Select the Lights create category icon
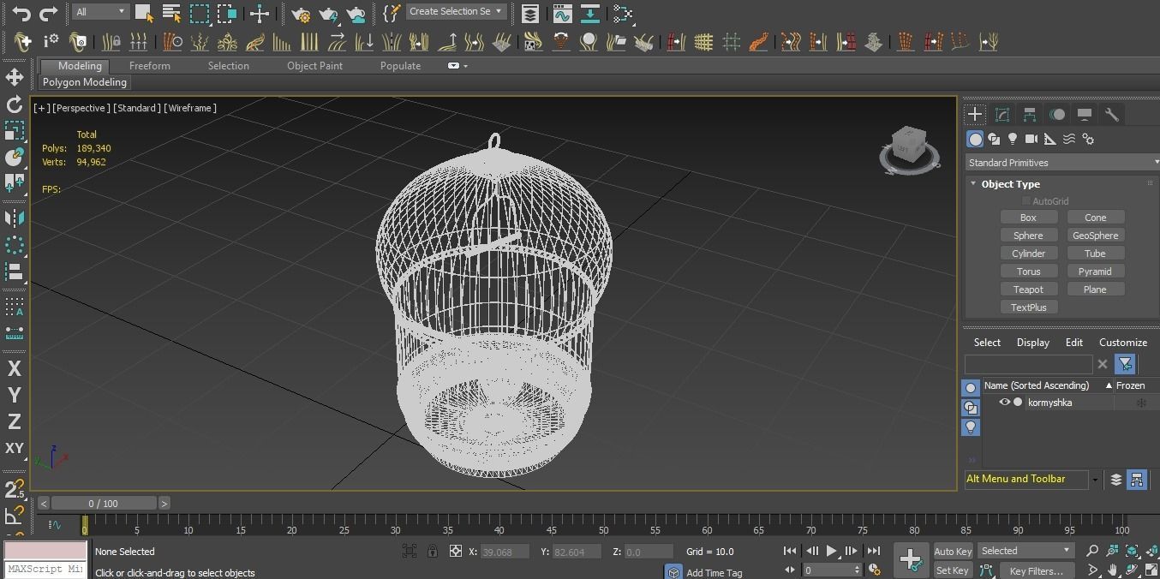 [1013, 139]
